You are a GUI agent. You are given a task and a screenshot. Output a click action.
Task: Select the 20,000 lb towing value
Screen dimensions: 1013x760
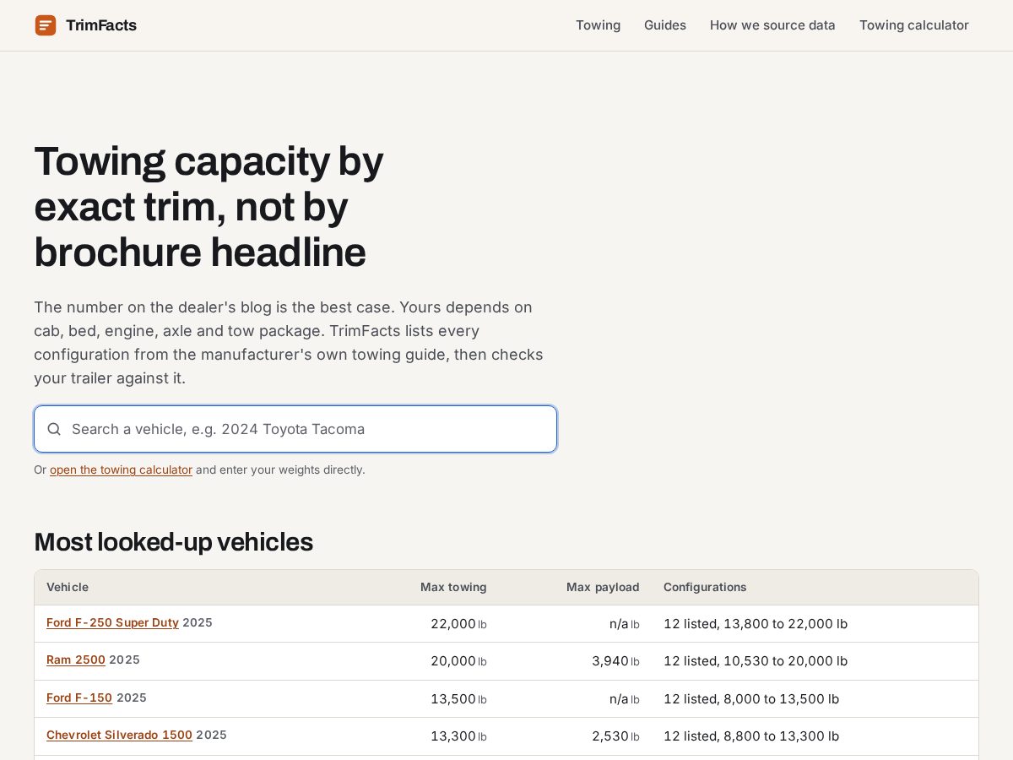(x=458, y=661)
